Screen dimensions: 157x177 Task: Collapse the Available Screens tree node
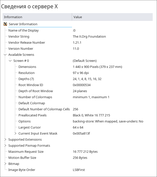tap(5, 55)
